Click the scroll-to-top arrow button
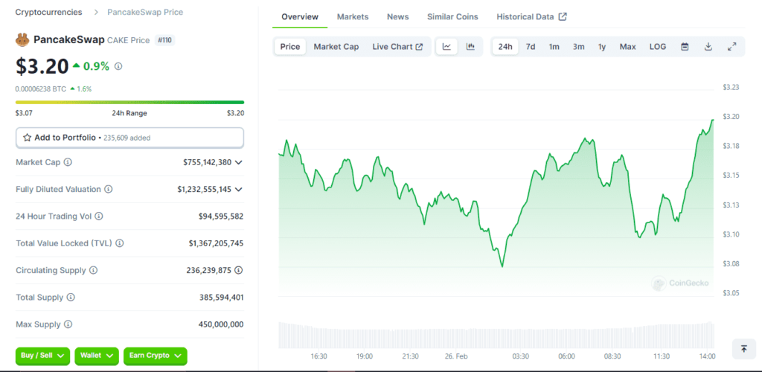The width and height of the screenshot is (762, 372). (x=743, y=348)
